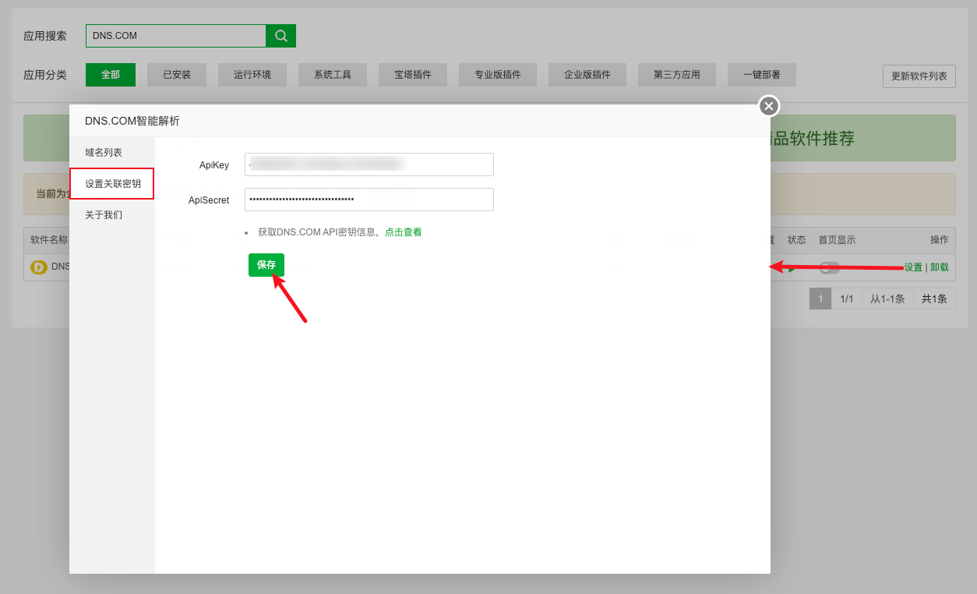Focus the 应用搜索 search box
The width and height of the screenshot is (977, 594).
(176, 36)
